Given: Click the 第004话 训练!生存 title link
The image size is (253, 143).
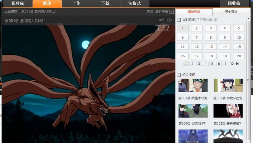Looking at the screenshot, I should (x=192, y=123).
